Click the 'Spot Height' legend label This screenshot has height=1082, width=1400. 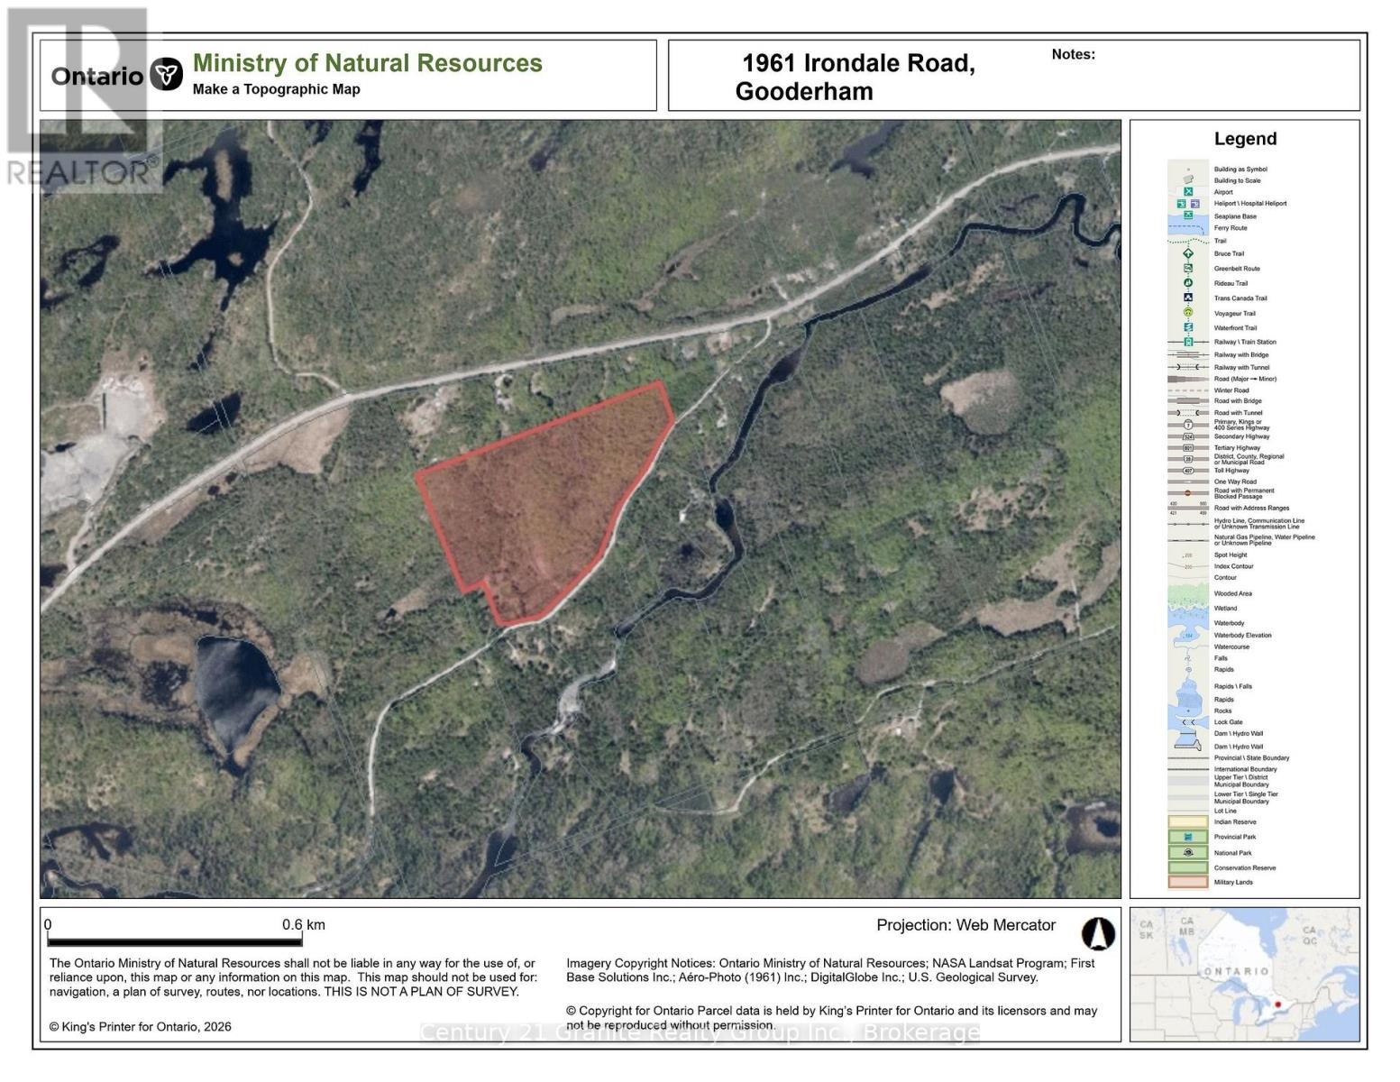coord(1231,555)
